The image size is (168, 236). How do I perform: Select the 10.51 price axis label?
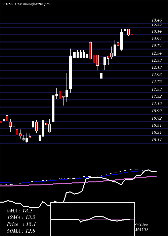point(157,125)
